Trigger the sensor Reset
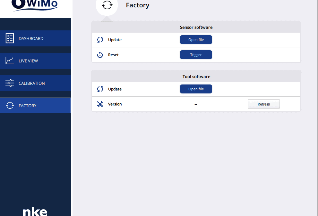Image resolution: width=318 pixels, height=216 pixels. point(196,55)
